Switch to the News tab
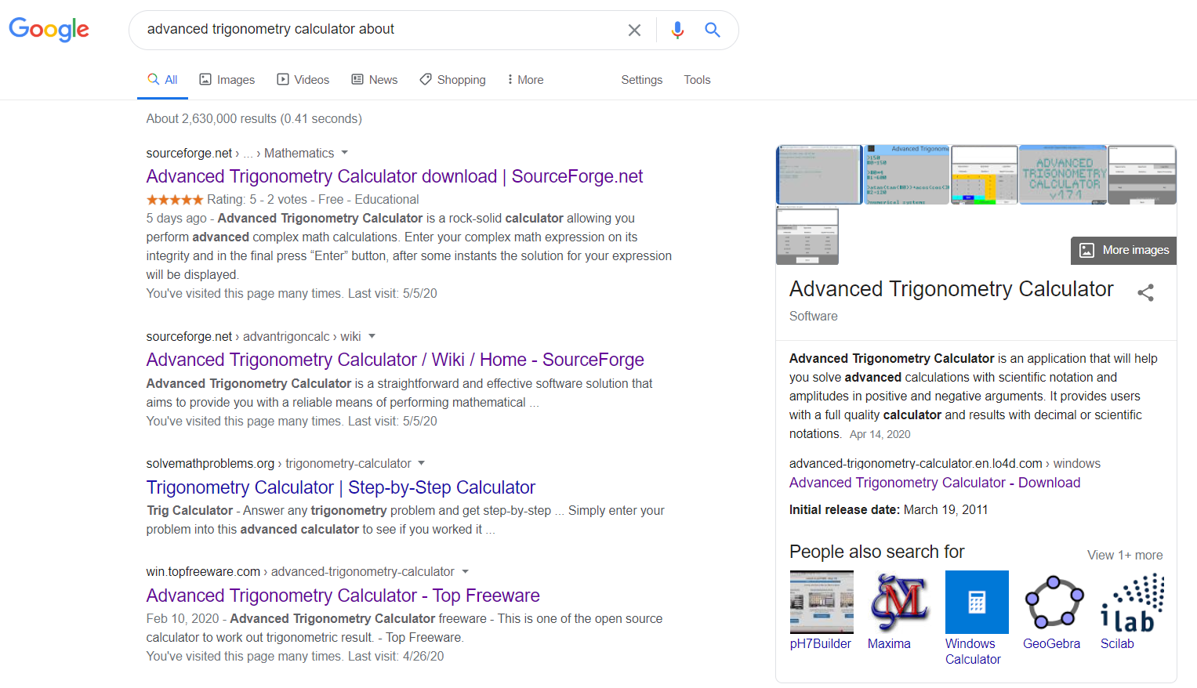 tap(375, 80)
